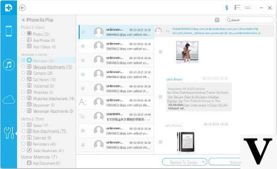This screenshot has height=169, width=277.
Task: Select App Photos (0) category
Action: click(44, 41)
